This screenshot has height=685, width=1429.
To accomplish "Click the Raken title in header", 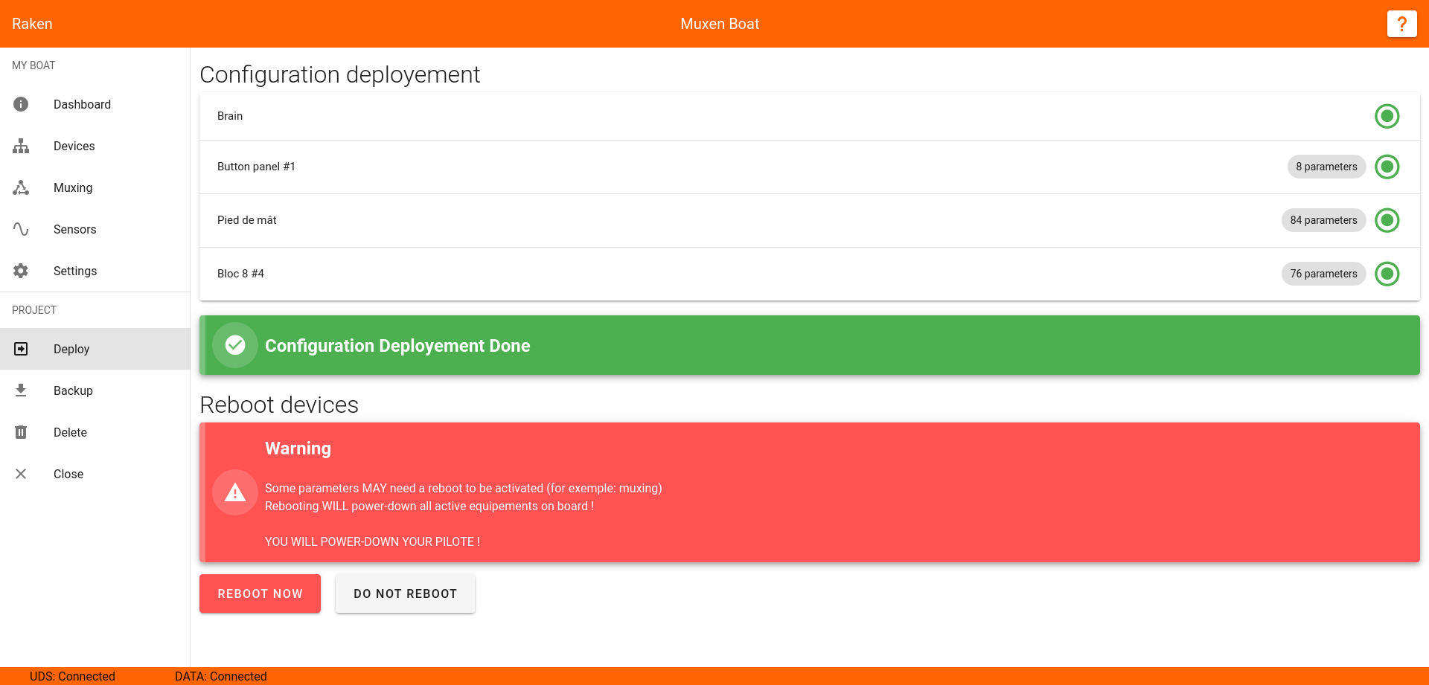I will (32, 24).
